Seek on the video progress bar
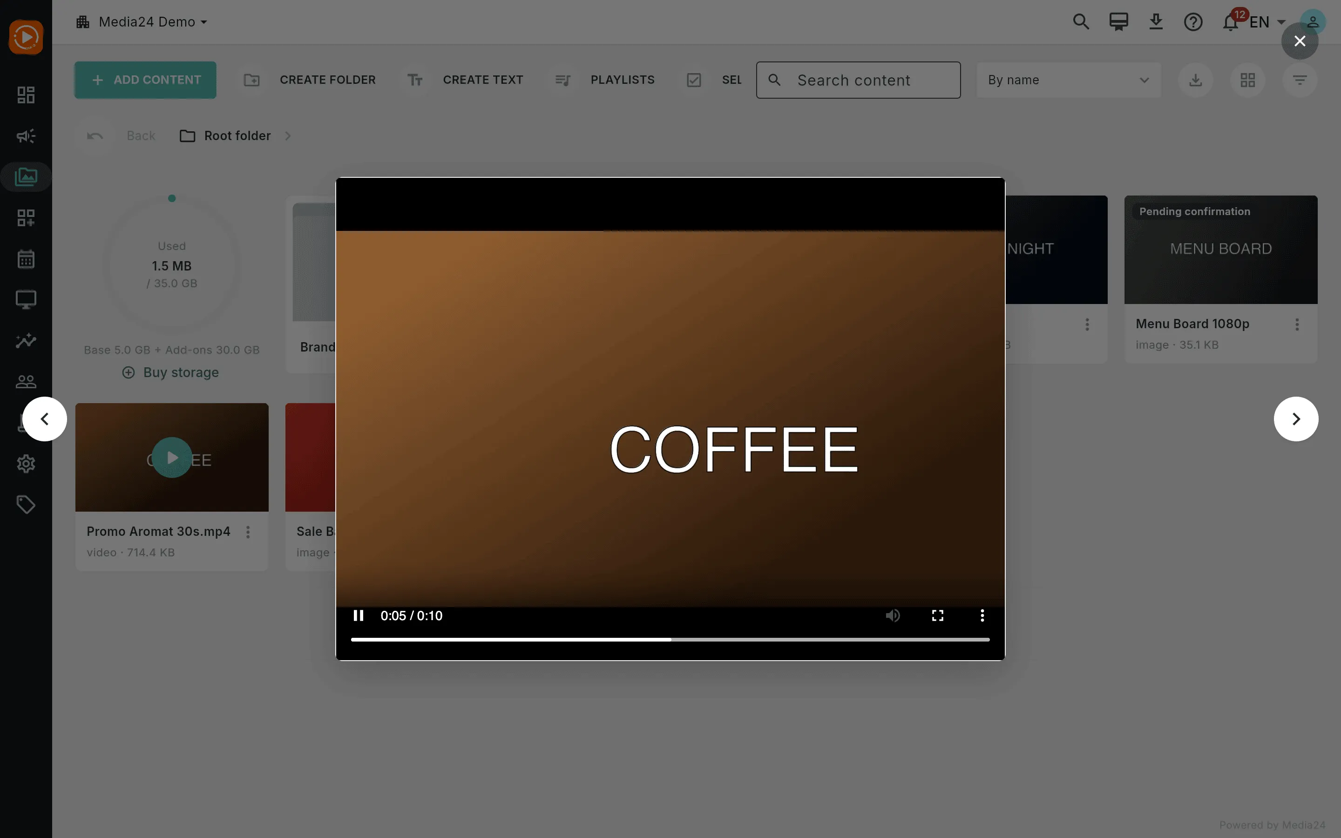Viewport: 1341px width, 838px height. (x=670, y=640)
